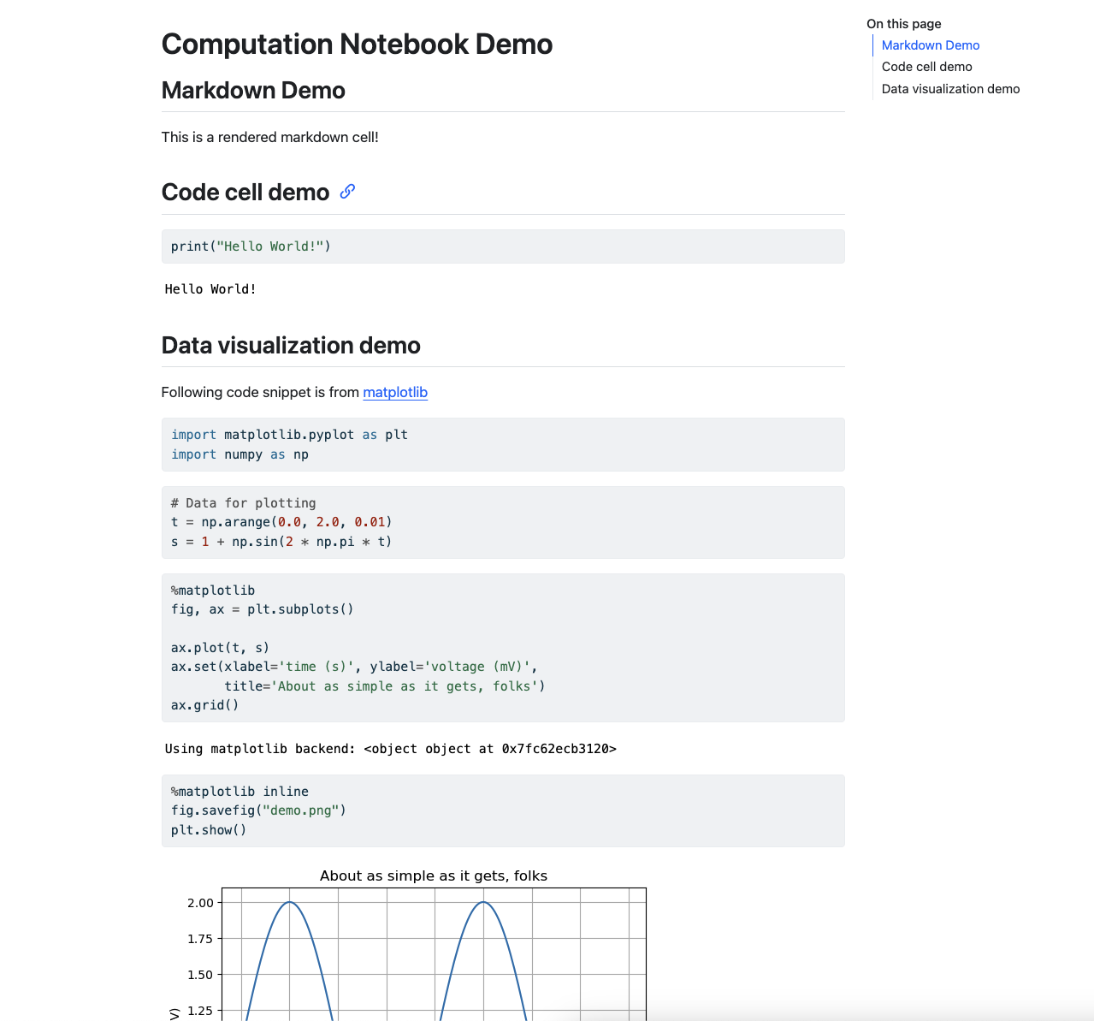Click the Computation Notebook Demo title

coord(357,44)
